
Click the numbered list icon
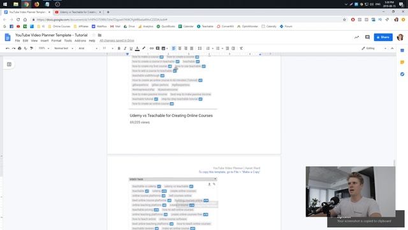[x=208, y=49]
